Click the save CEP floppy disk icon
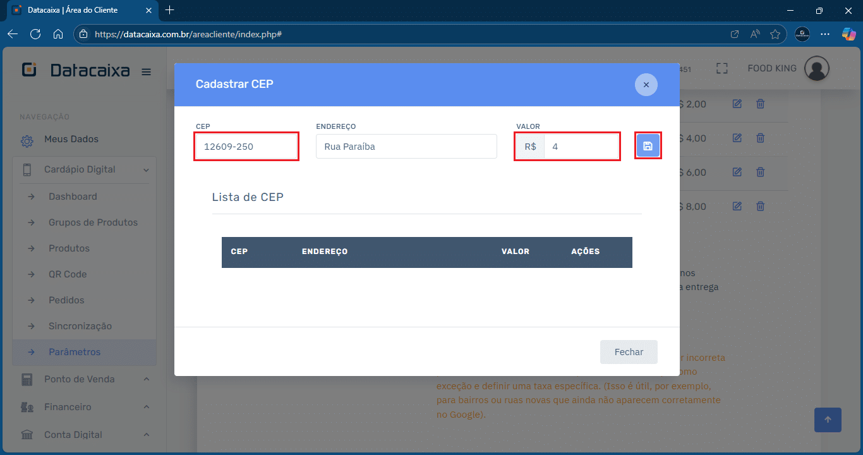This screenshot has height=455, width=863. 648,146
